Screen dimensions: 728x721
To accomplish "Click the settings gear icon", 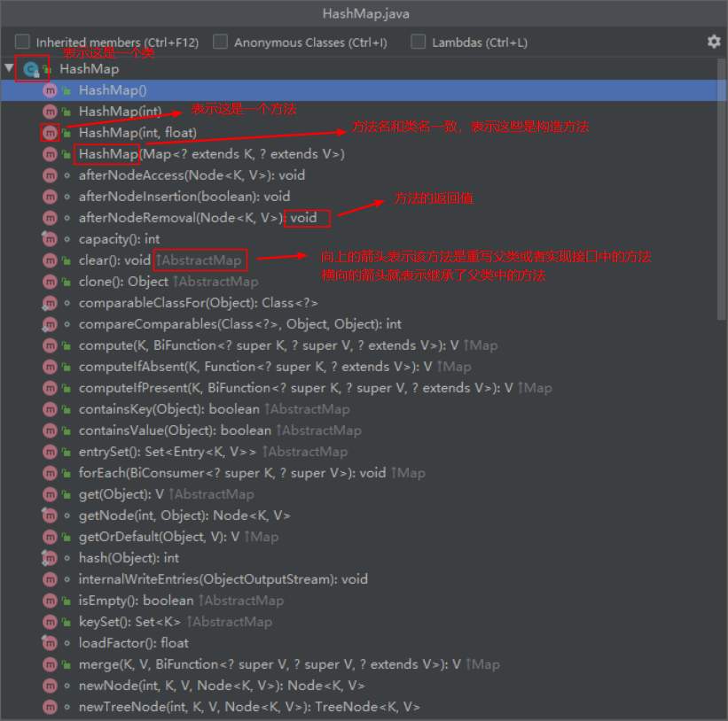I will coord(713,42).
